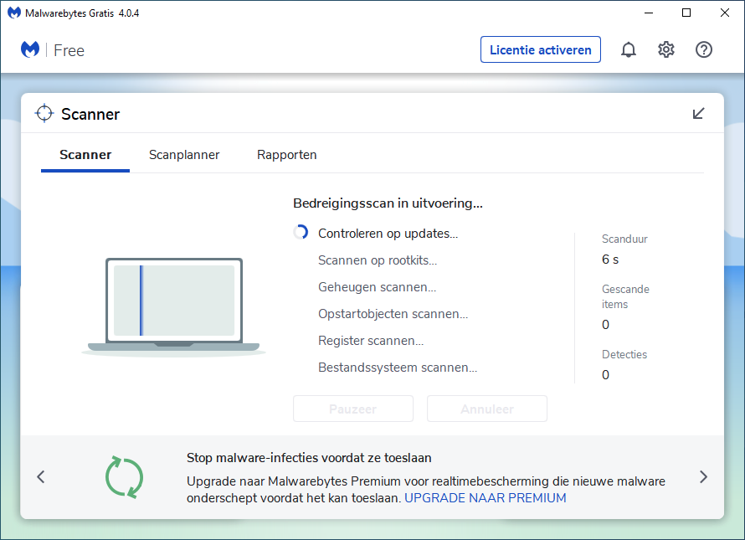This screenshot has height=540, width=745.
Task: Open settings via the gear icon
Action: [666, 50]
